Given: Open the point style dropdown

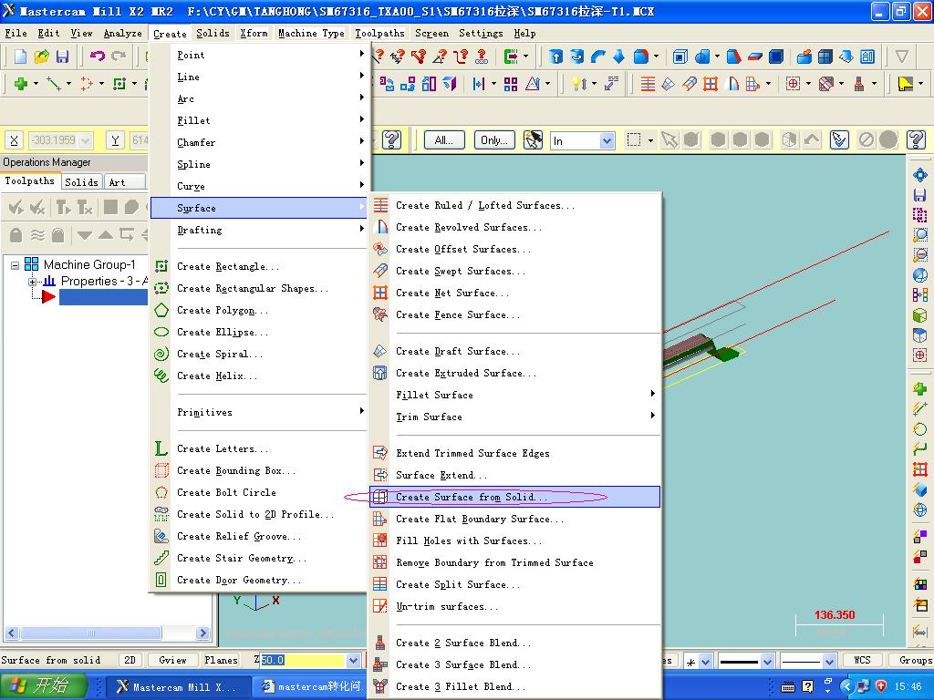Looking at the screenshot, I should [x=705, y=661].
